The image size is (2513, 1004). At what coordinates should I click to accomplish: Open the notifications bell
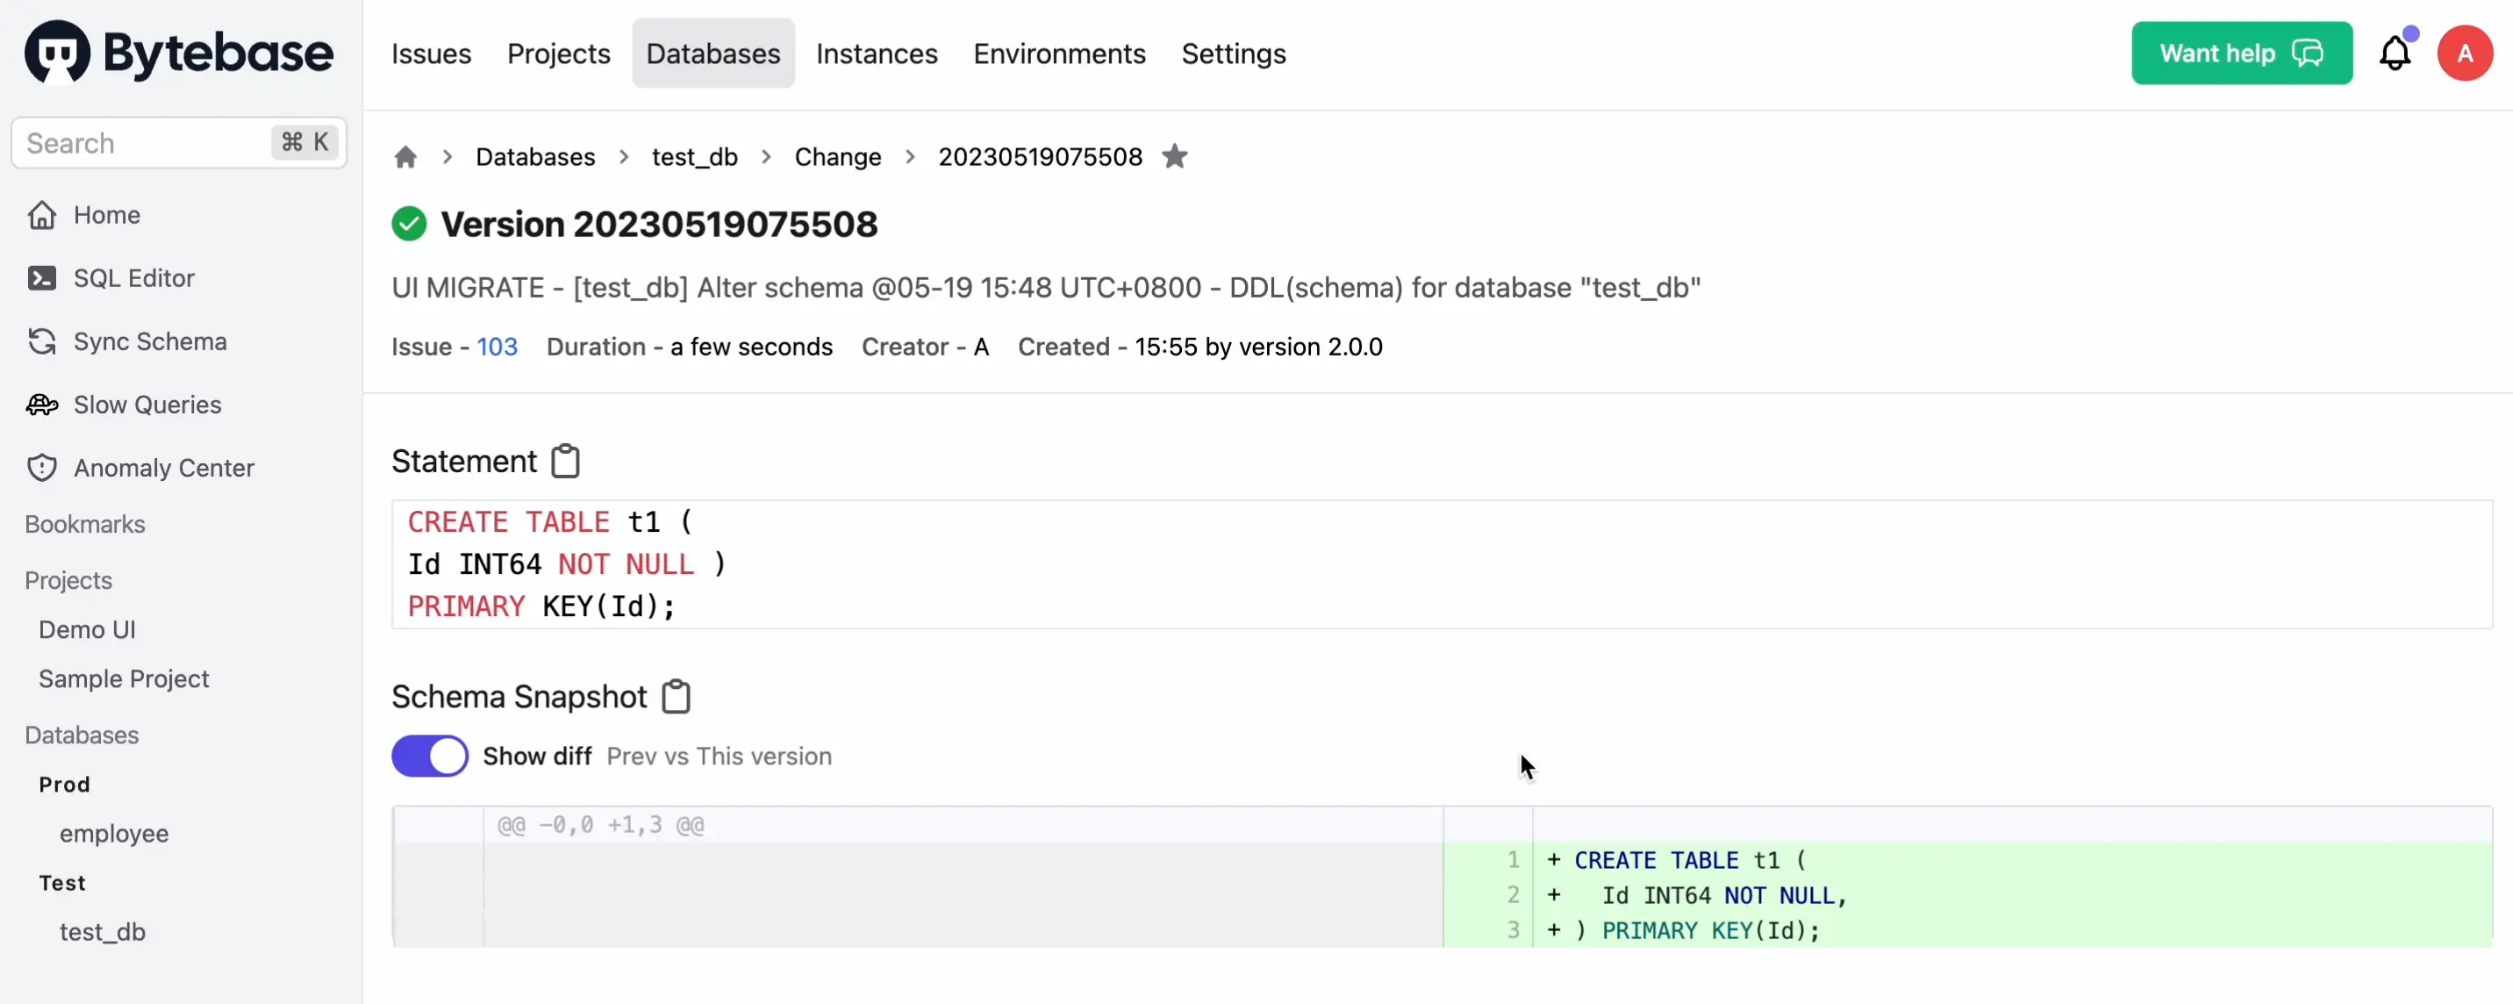2395,54
